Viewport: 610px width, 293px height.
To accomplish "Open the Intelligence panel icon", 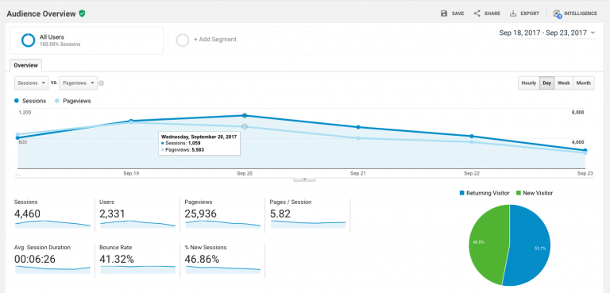I will tap(557, 13).
